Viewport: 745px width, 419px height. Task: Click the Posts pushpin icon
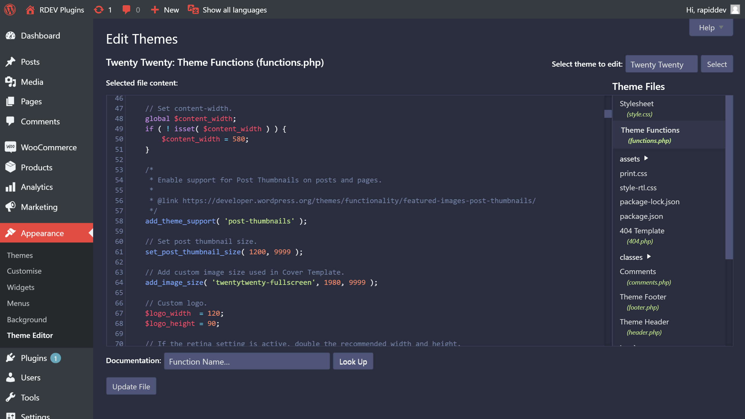(10, 62)
